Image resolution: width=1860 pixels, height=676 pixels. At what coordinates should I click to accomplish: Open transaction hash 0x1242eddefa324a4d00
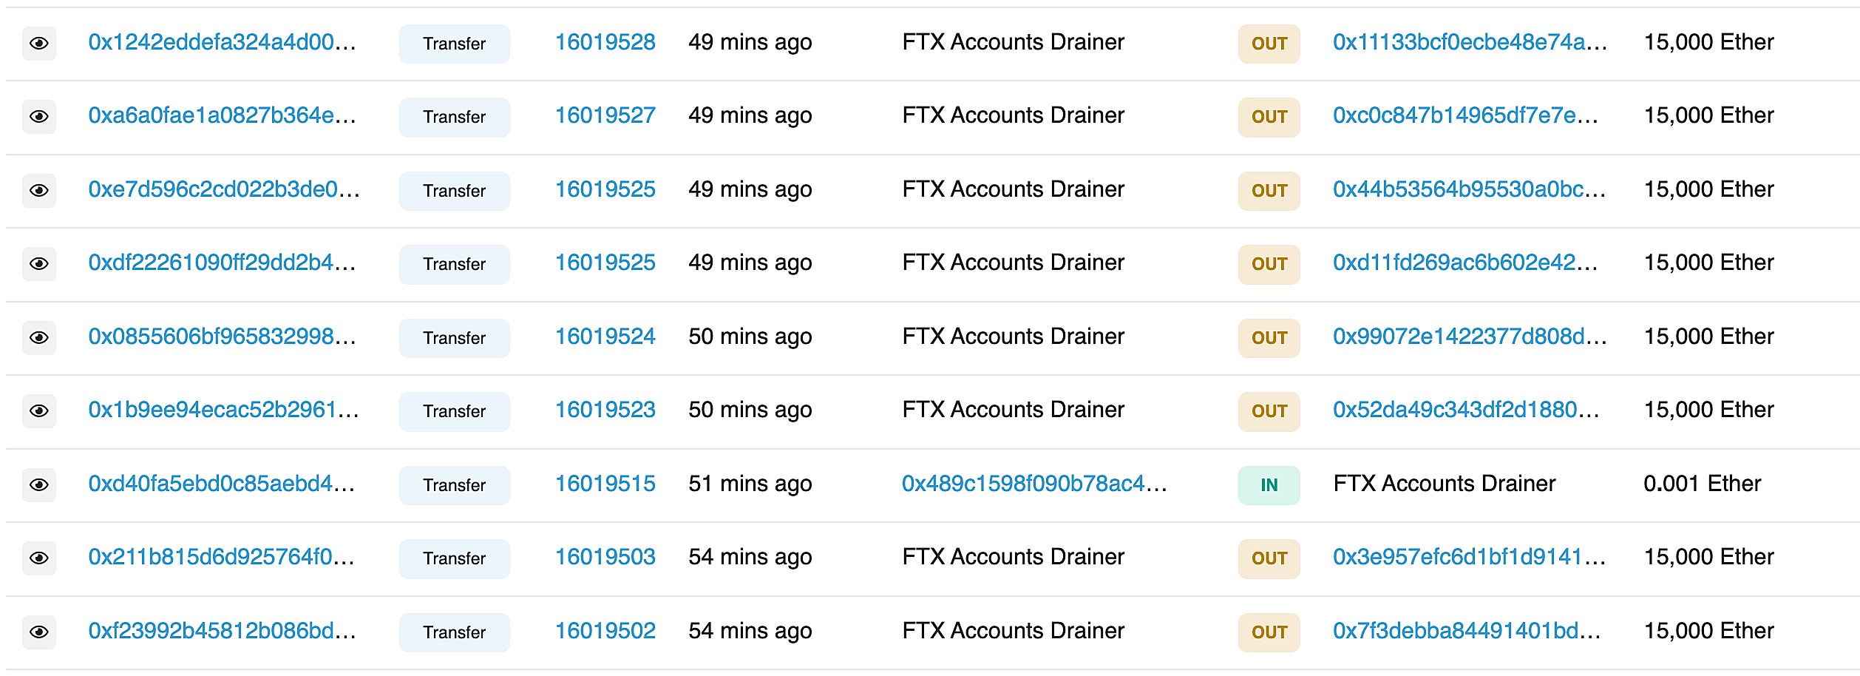click(x=222, y=42)
